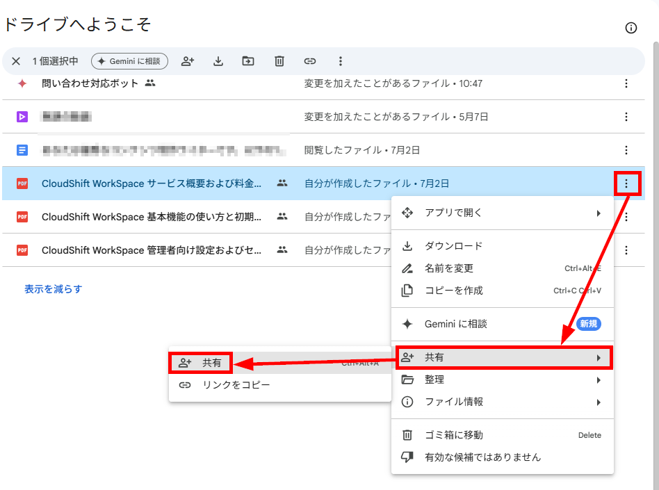Viewport: 659px width, 490px height.
Task: Click the info icon at top right
Action: [630, 28]
